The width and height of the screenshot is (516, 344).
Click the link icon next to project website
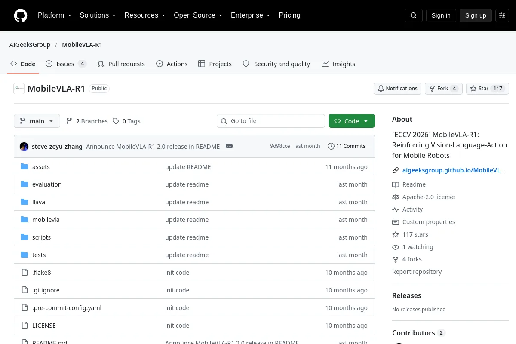[396, 170]
